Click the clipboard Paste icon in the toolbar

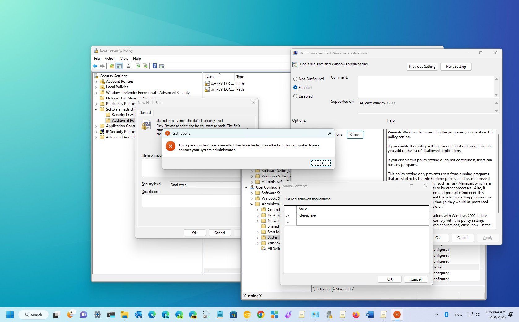click(128, 66)
